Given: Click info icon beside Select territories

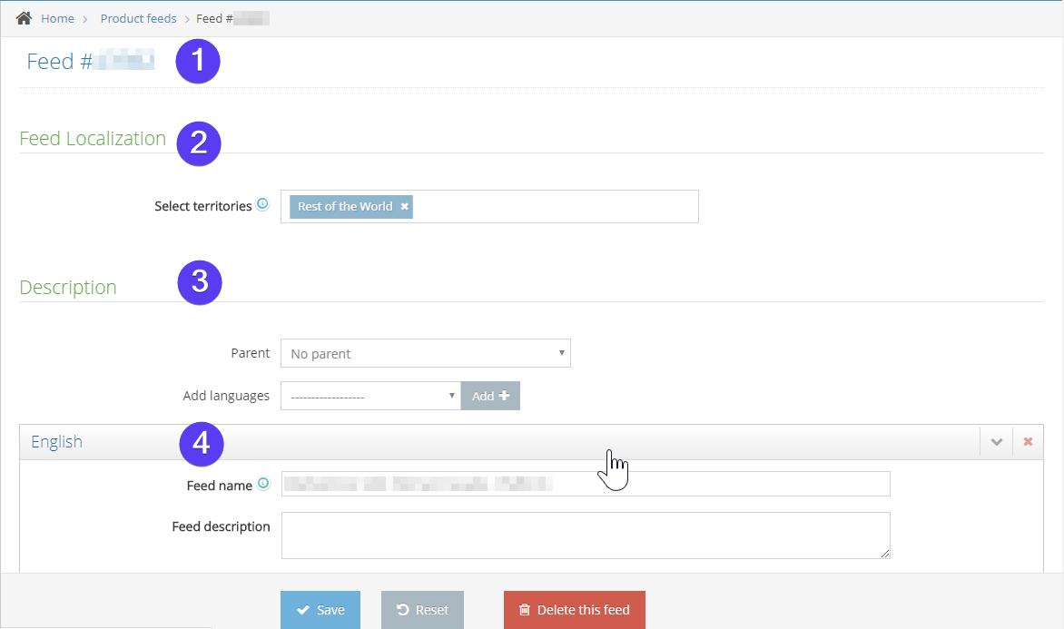Looking at the screenshot, I should pyautogui.click(x=262, y=205).
